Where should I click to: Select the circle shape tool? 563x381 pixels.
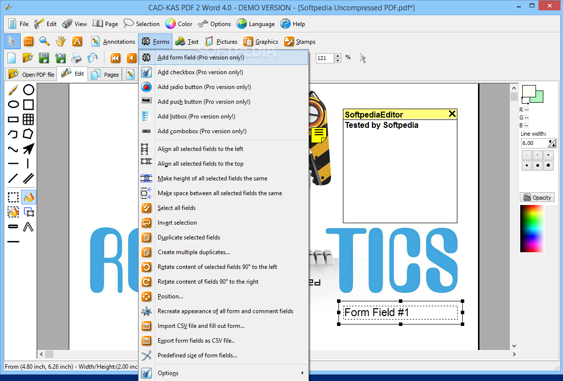(x=28, y=89)
